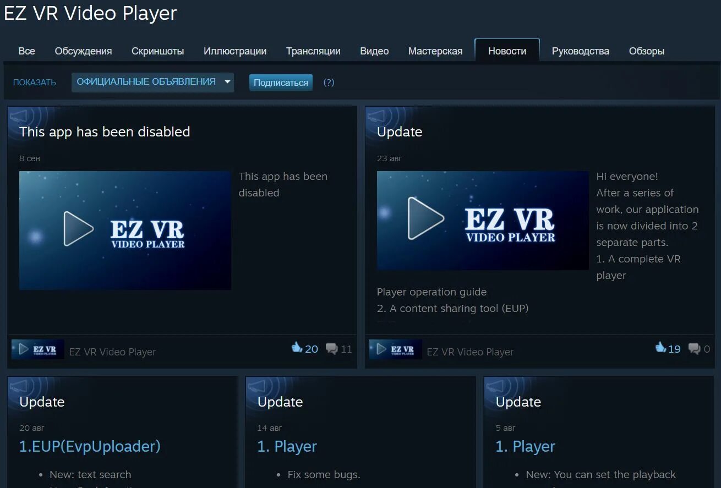Click the 'Player operation guide' text

[x=431, y=292]
